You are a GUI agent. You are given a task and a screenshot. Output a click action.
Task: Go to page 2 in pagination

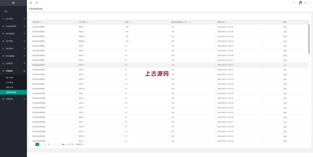[41, 144]
